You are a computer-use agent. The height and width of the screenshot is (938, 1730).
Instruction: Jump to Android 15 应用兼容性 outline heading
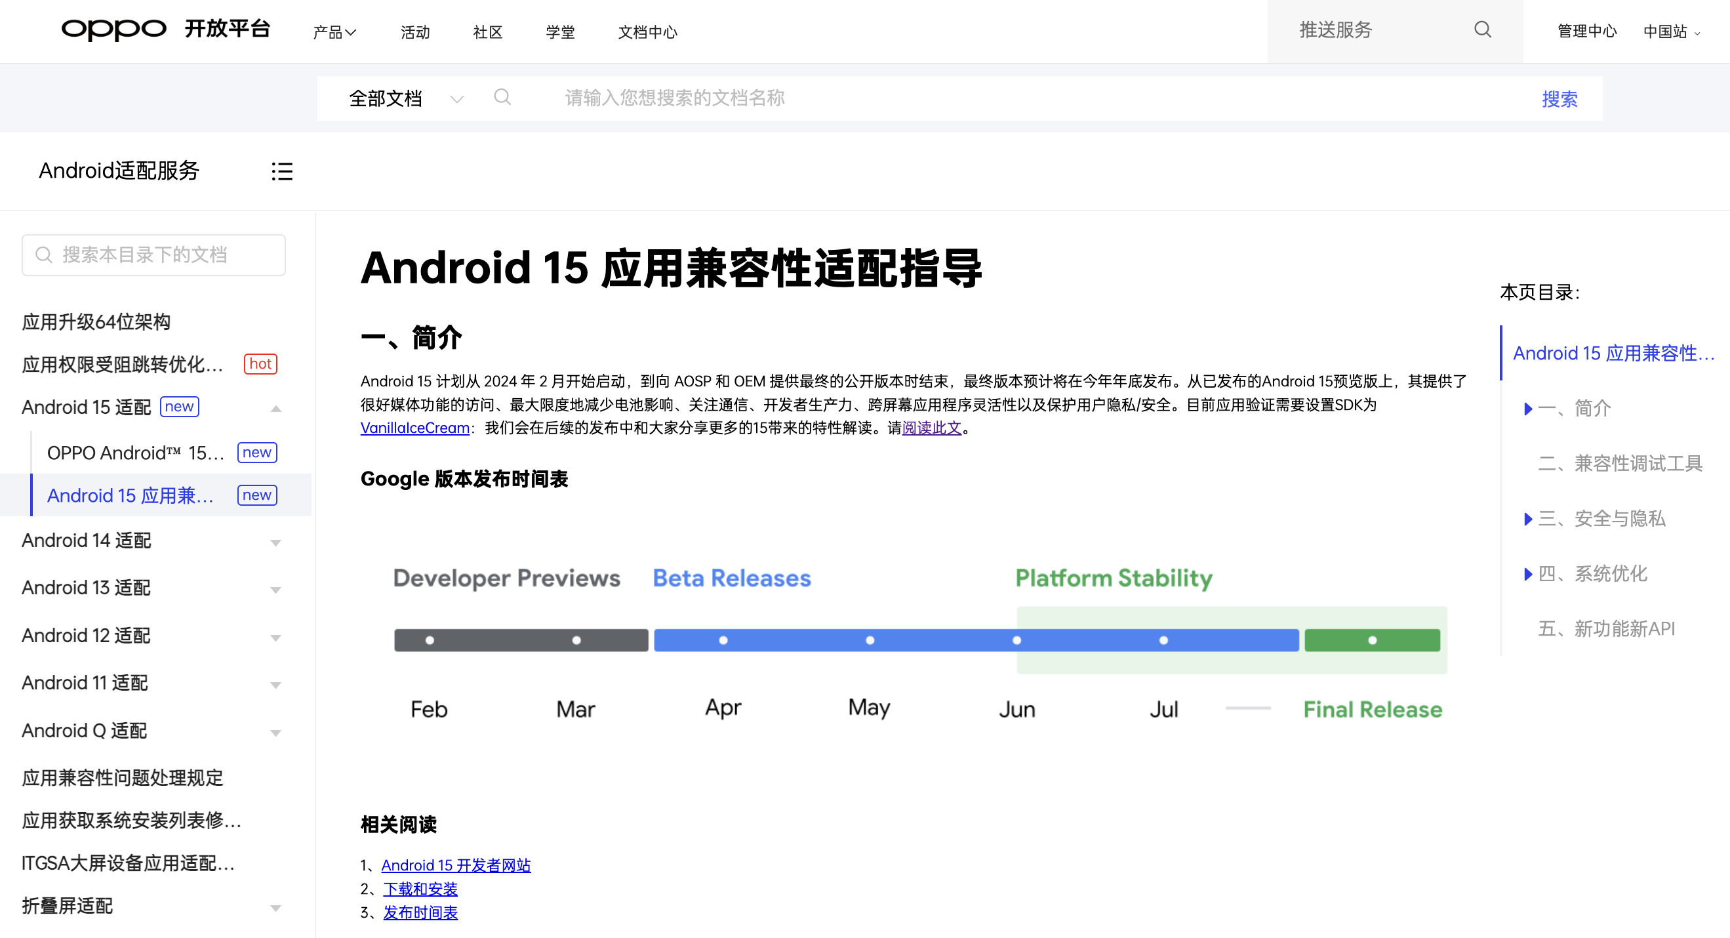pos(1613,353)
